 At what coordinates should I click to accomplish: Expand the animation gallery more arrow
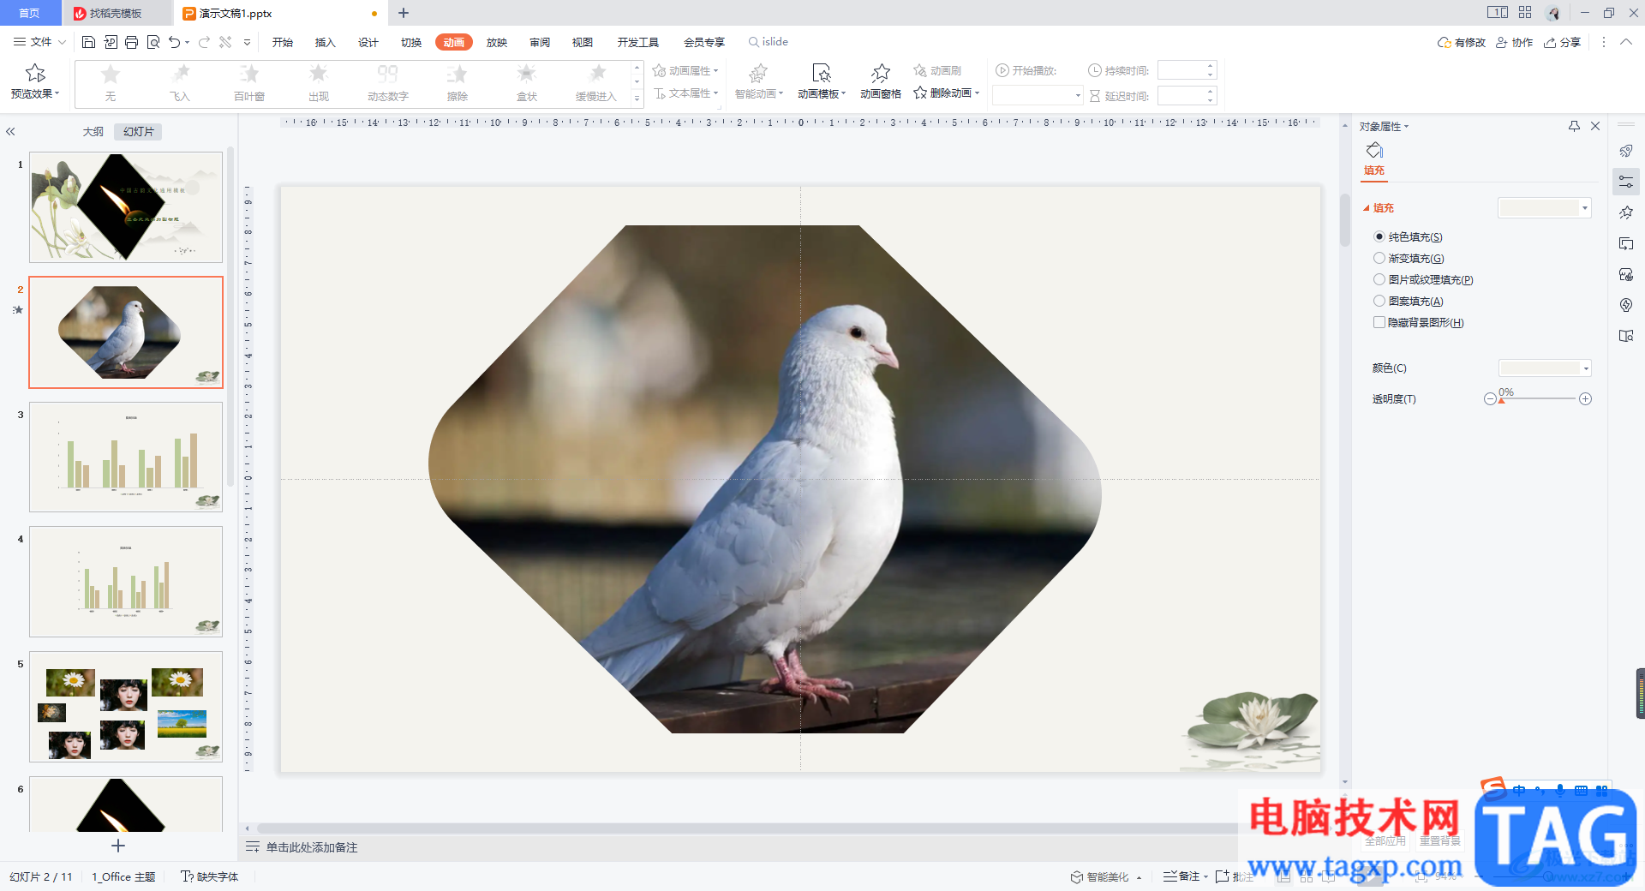click(x=637, y=99)
